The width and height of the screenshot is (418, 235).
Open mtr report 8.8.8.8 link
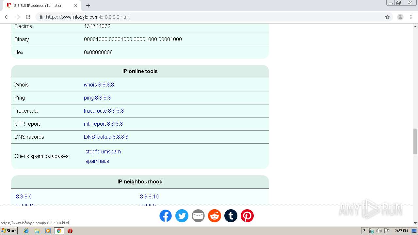[103, 124]
